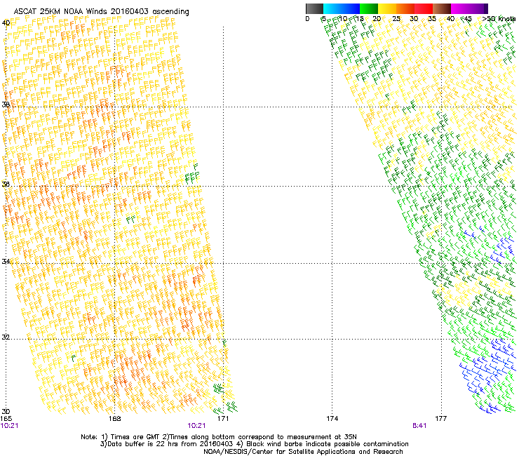Click the '165' longitude label
The height and width of the screenshot is (456, 519).
point(6,419)
